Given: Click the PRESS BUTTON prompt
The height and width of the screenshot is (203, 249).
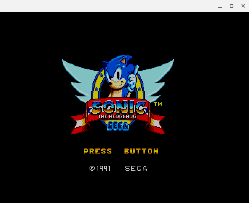Looking at the screenshot, I should coord(121,151).
